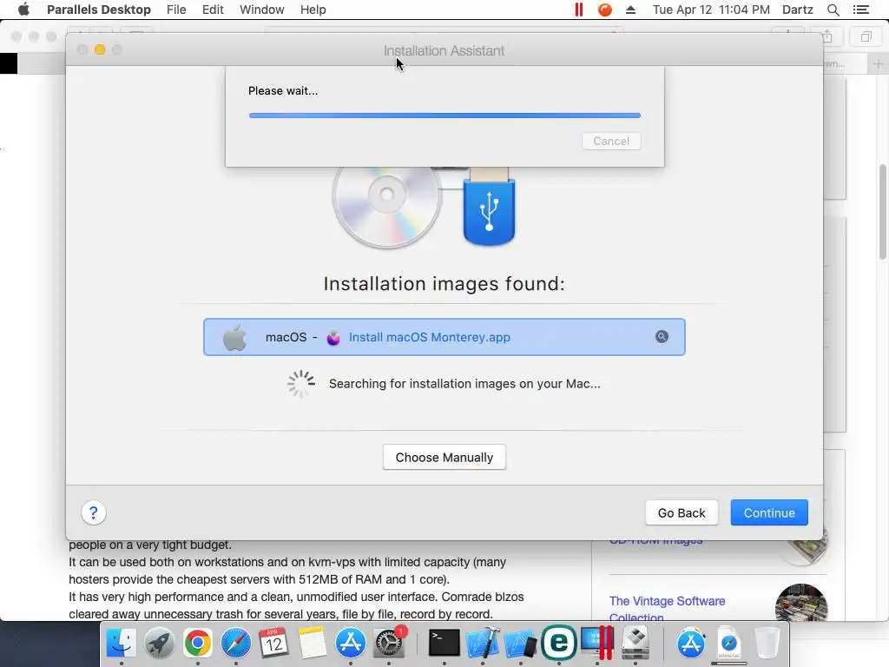This screenshot has height=667, width=889.
Task: Open The Vintage Software Collection link
Action: [x=667, y=608]
